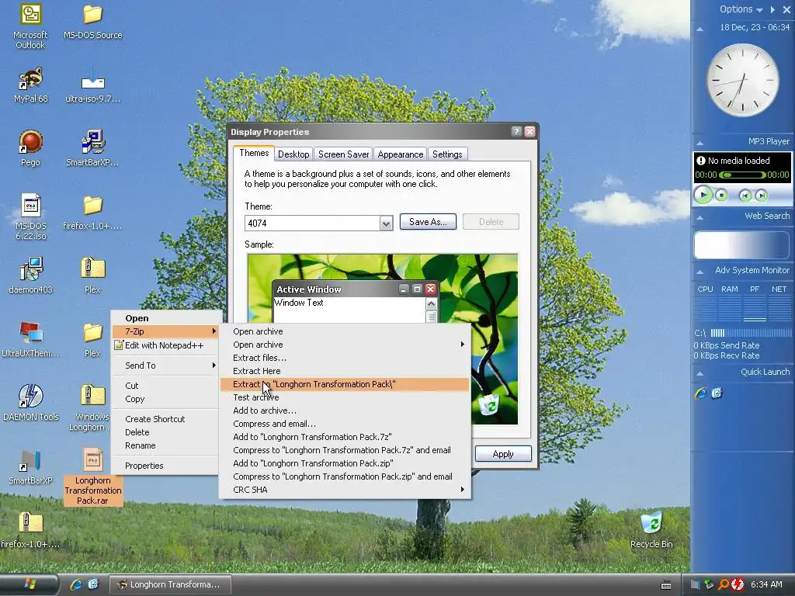
Task: Select the SmartBarXP... installer icon with computer
Action: [x=93, y=142]
